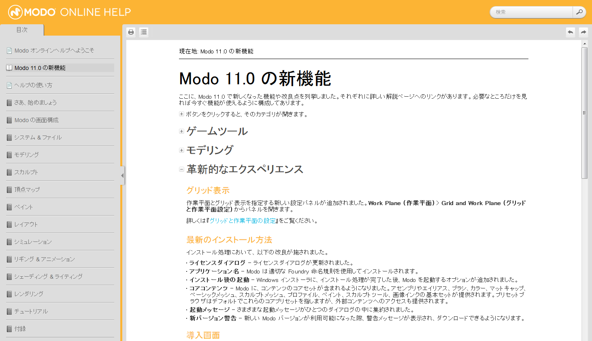The height and width of the screenshot is (341, 592).
Task: Click インストール後の起動 bullet text
Action: [x=219, y=280]
